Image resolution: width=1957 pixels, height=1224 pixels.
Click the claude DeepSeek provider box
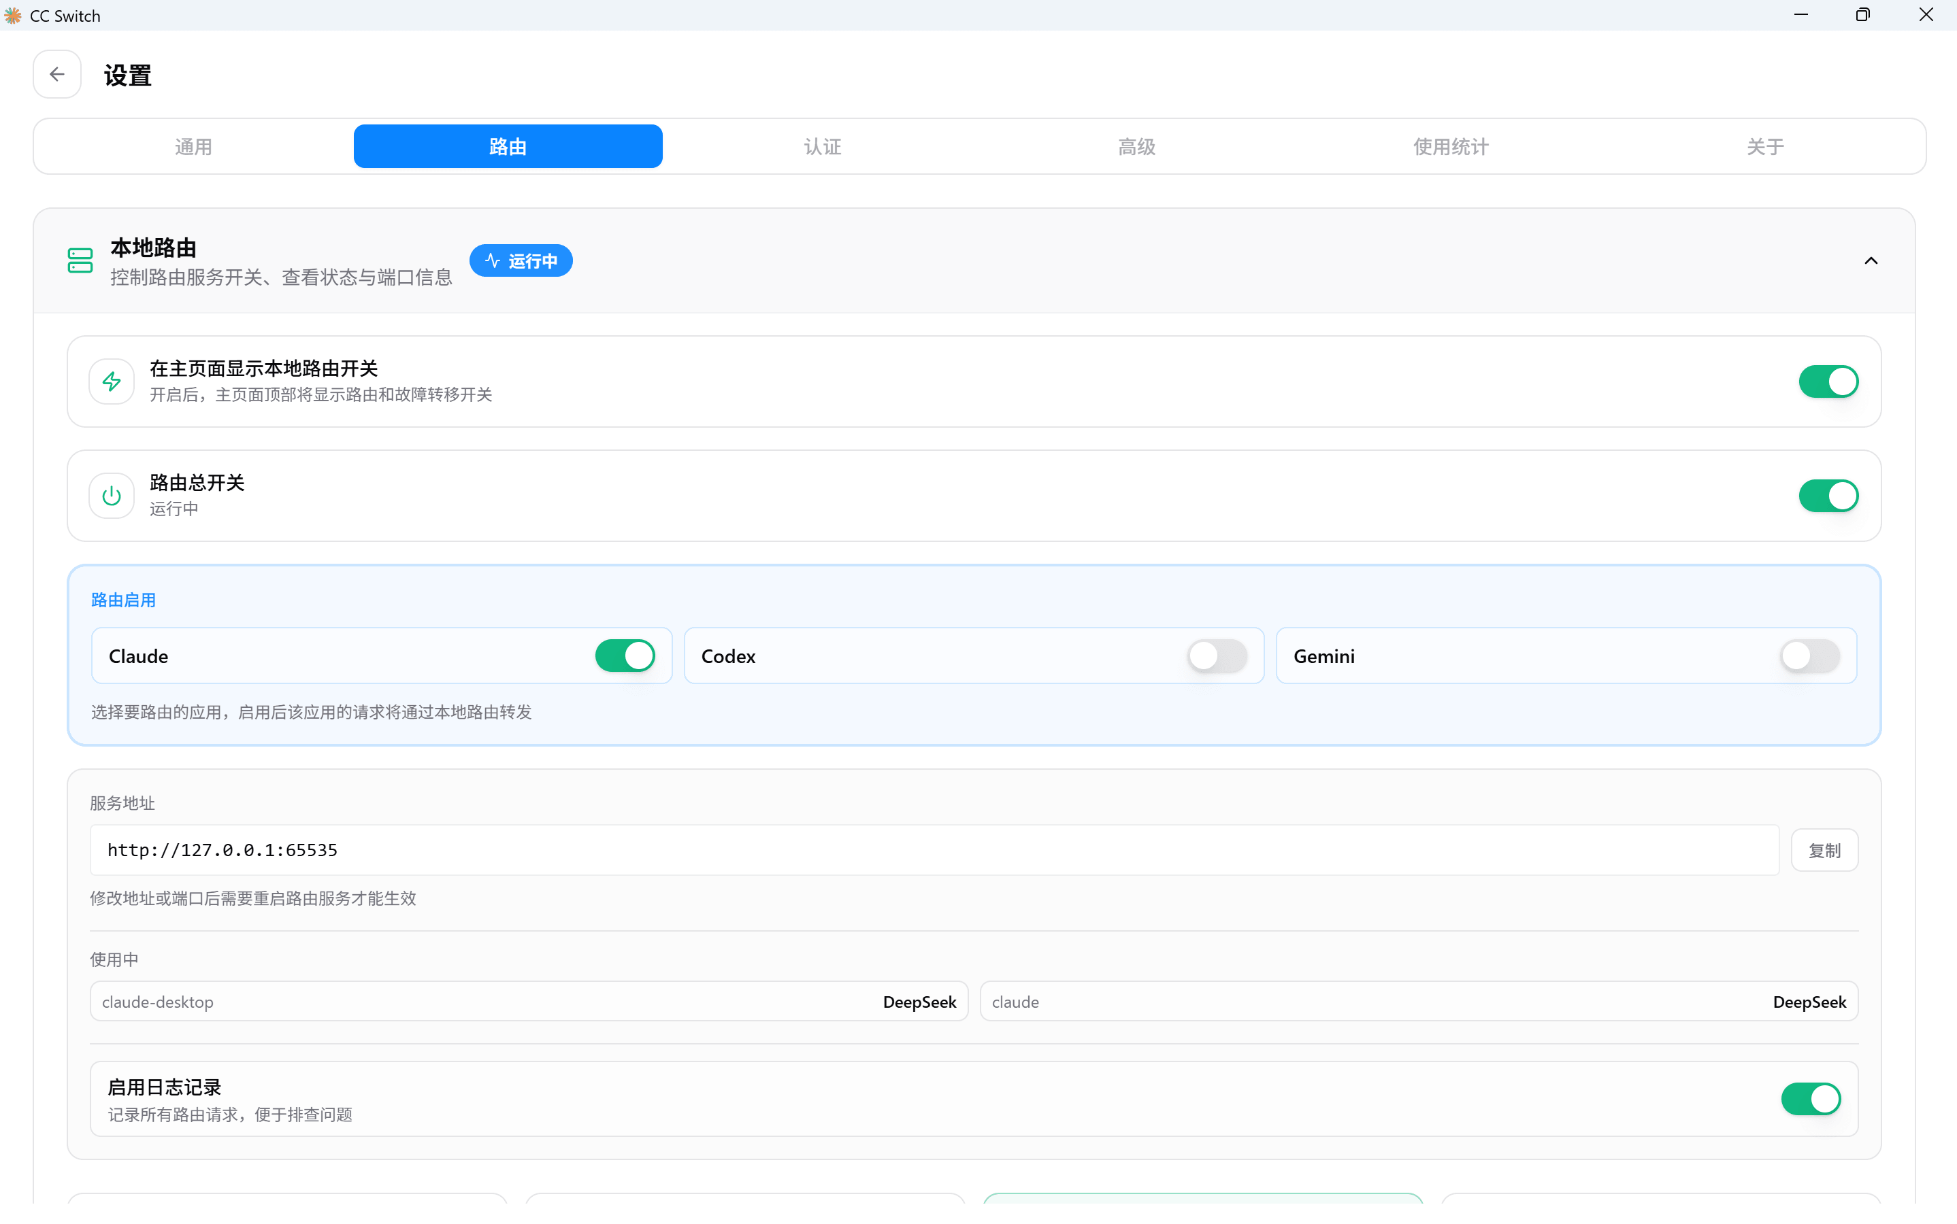(1418, 1002)
